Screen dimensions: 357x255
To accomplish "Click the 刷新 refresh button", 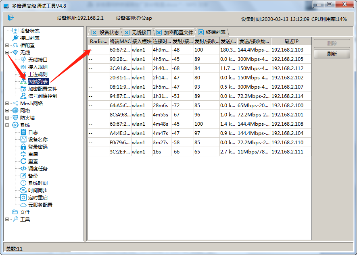I will point(332,54).
